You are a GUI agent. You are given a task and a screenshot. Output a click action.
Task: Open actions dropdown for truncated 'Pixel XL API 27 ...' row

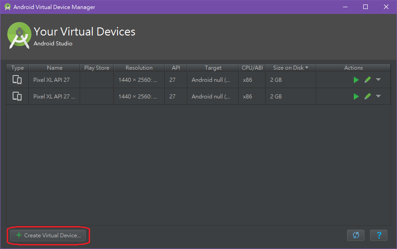click(x=378, y=96)
